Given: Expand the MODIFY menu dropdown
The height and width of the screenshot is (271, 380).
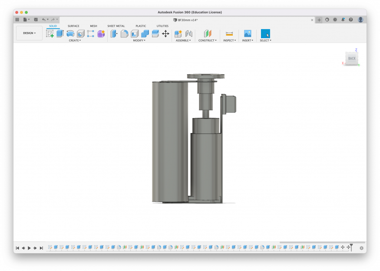Looking at the screenshot, I should click(139, 40).
